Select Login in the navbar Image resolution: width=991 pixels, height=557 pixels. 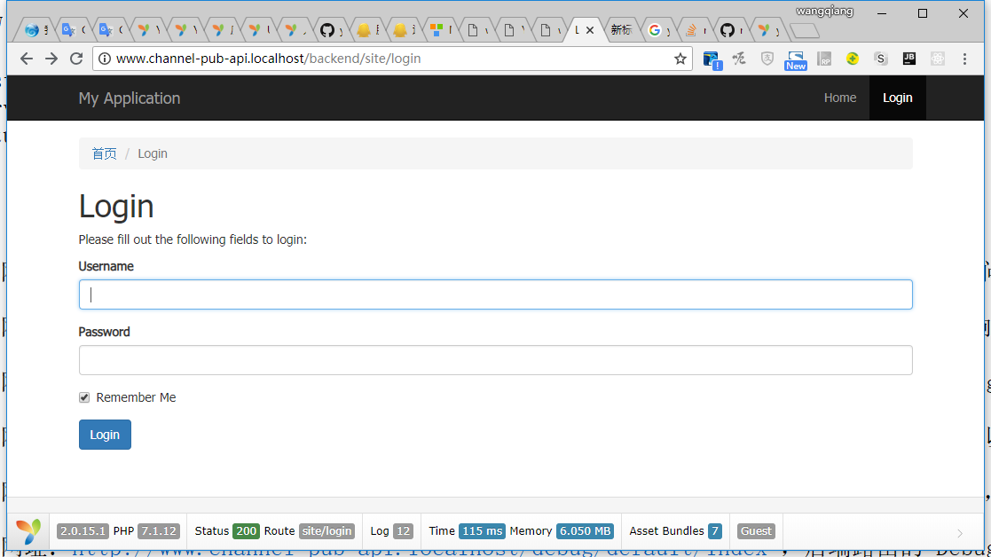click(x=898, y=98)
